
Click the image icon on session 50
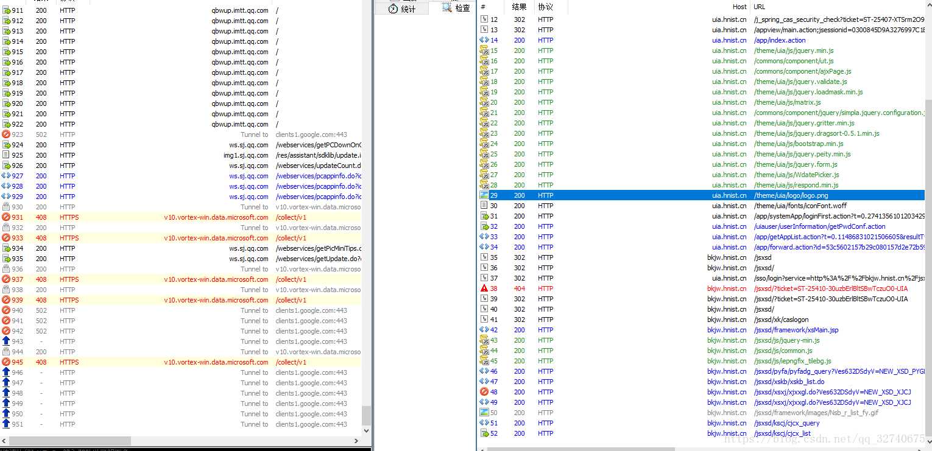point(484,413)
